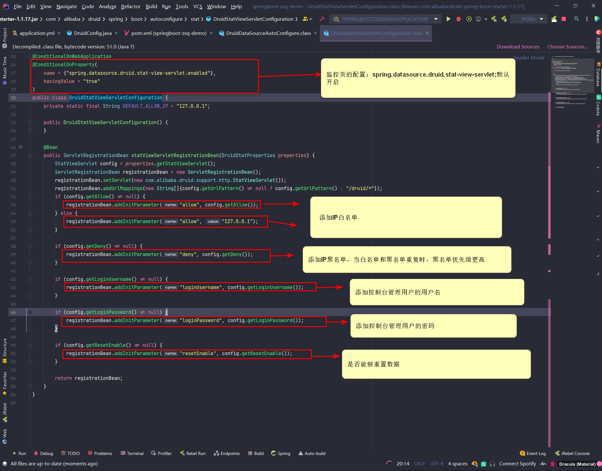Open the JREBEL configuration dropdown
This screenshot has width=602, height=471.
click(x=529, y=19)
